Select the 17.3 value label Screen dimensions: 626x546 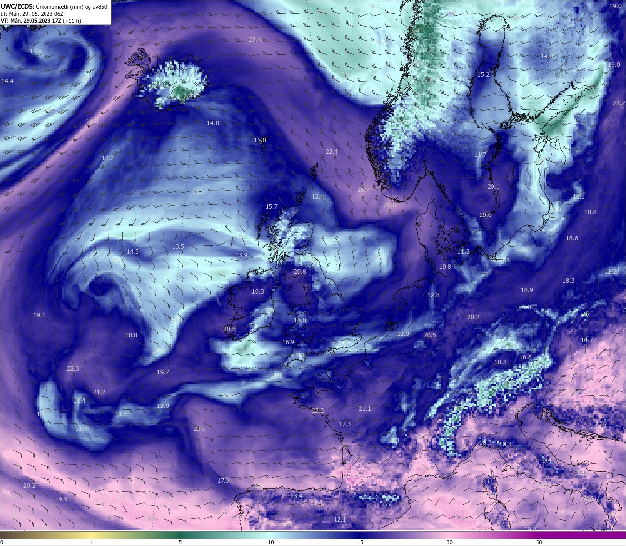click(345, 424)
